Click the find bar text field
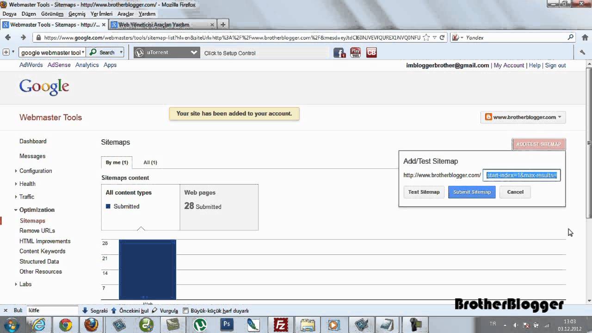 tap(52, 311)
